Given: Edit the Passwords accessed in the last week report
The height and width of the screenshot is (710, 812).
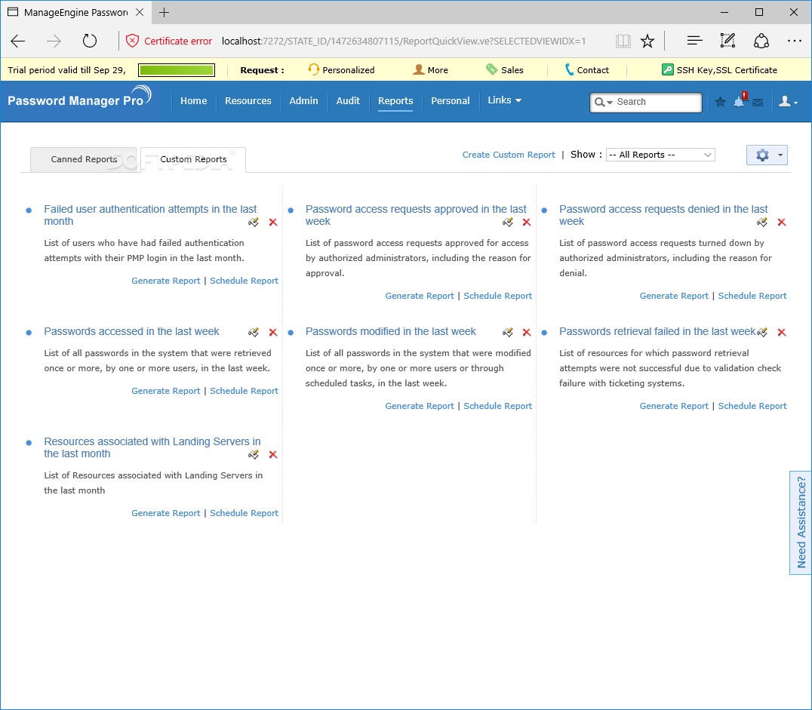Looking at the screenshot, I should point(254,333).
